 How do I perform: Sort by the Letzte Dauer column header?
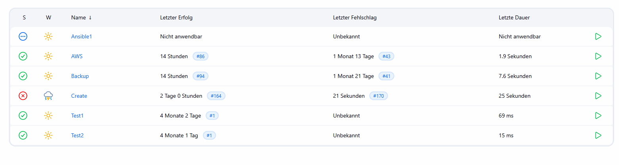pos(514,17)
